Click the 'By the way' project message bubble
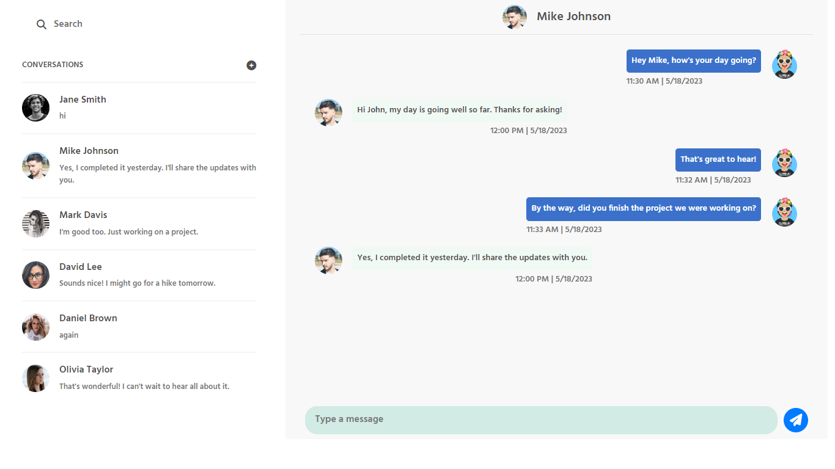This screenshot has width=835, height=469. 643,209
